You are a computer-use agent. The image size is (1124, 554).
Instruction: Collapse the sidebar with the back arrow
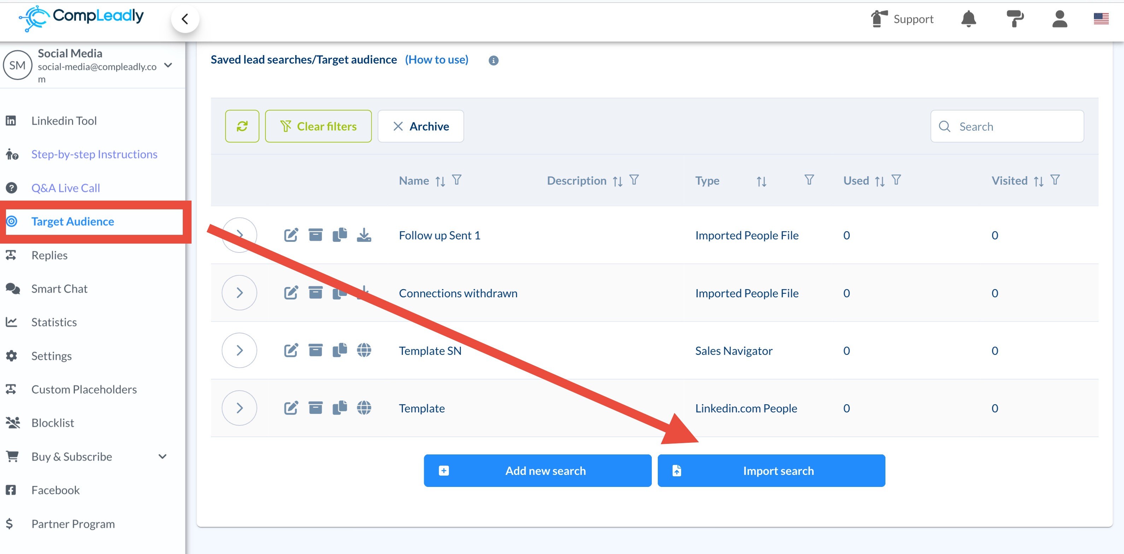pos(185,19)
